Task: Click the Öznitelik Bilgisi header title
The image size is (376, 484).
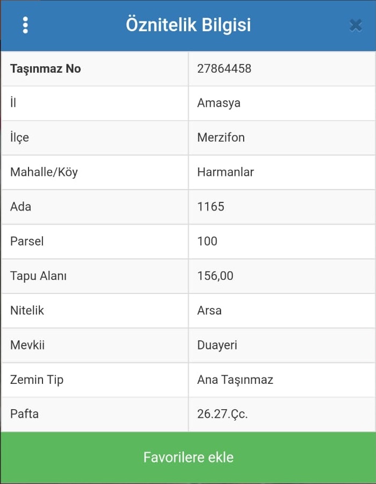Action: [188, 25]
